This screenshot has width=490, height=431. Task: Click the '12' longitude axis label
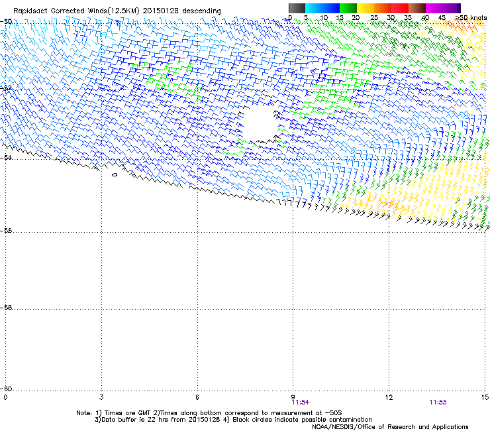click(x=389, y=397)
